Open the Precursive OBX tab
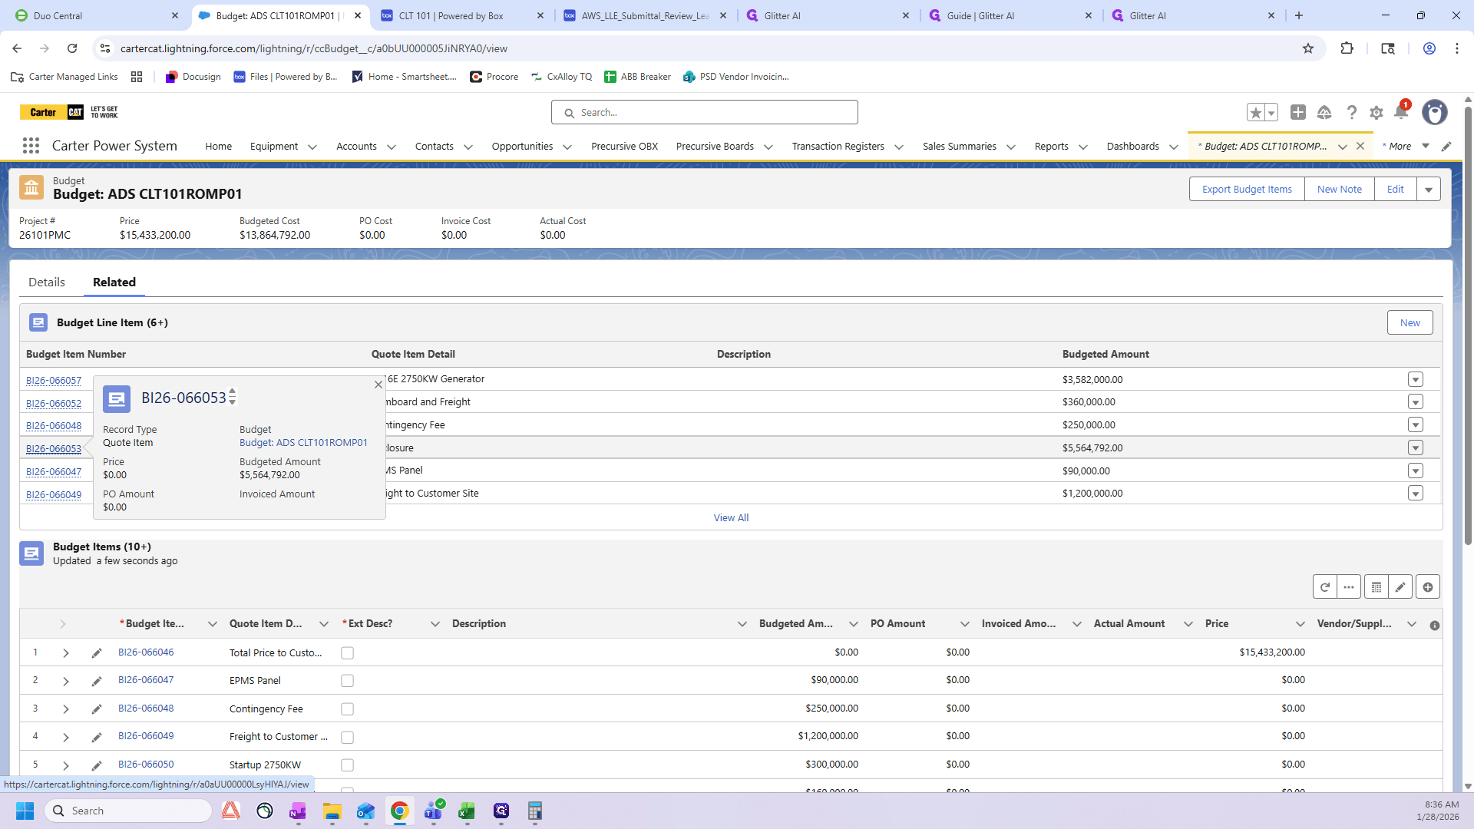The height and width of the screenshot is (829, 1474). [624, 147]
